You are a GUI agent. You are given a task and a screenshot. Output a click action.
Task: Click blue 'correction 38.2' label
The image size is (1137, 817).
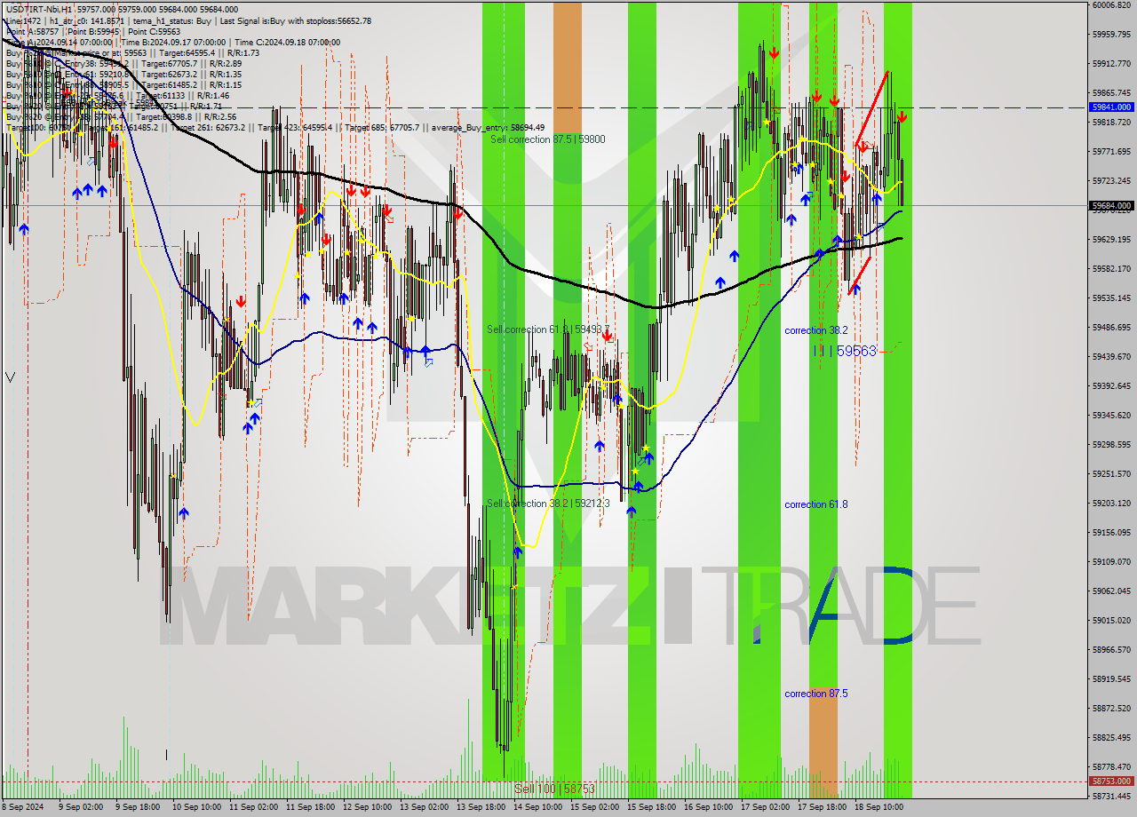click(x=815, y=330)
